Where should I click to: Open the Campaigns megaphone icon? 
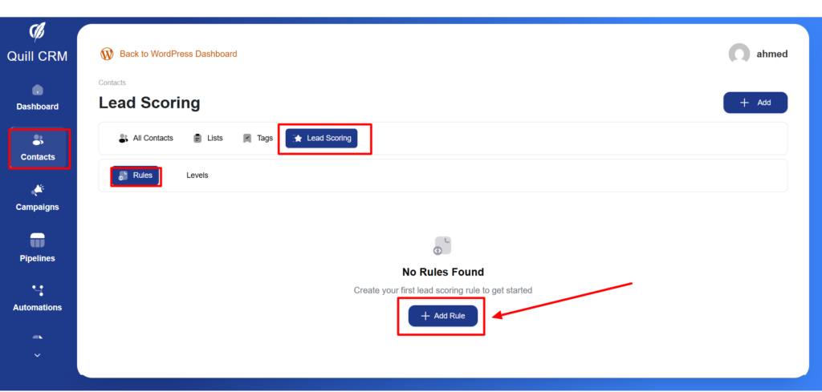(x=38, y=190)
